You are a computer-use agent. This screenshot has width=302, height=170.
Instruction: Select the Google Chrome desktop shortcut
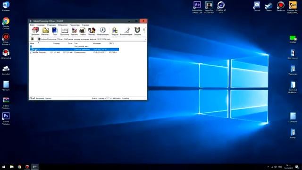tap(6, 23)
